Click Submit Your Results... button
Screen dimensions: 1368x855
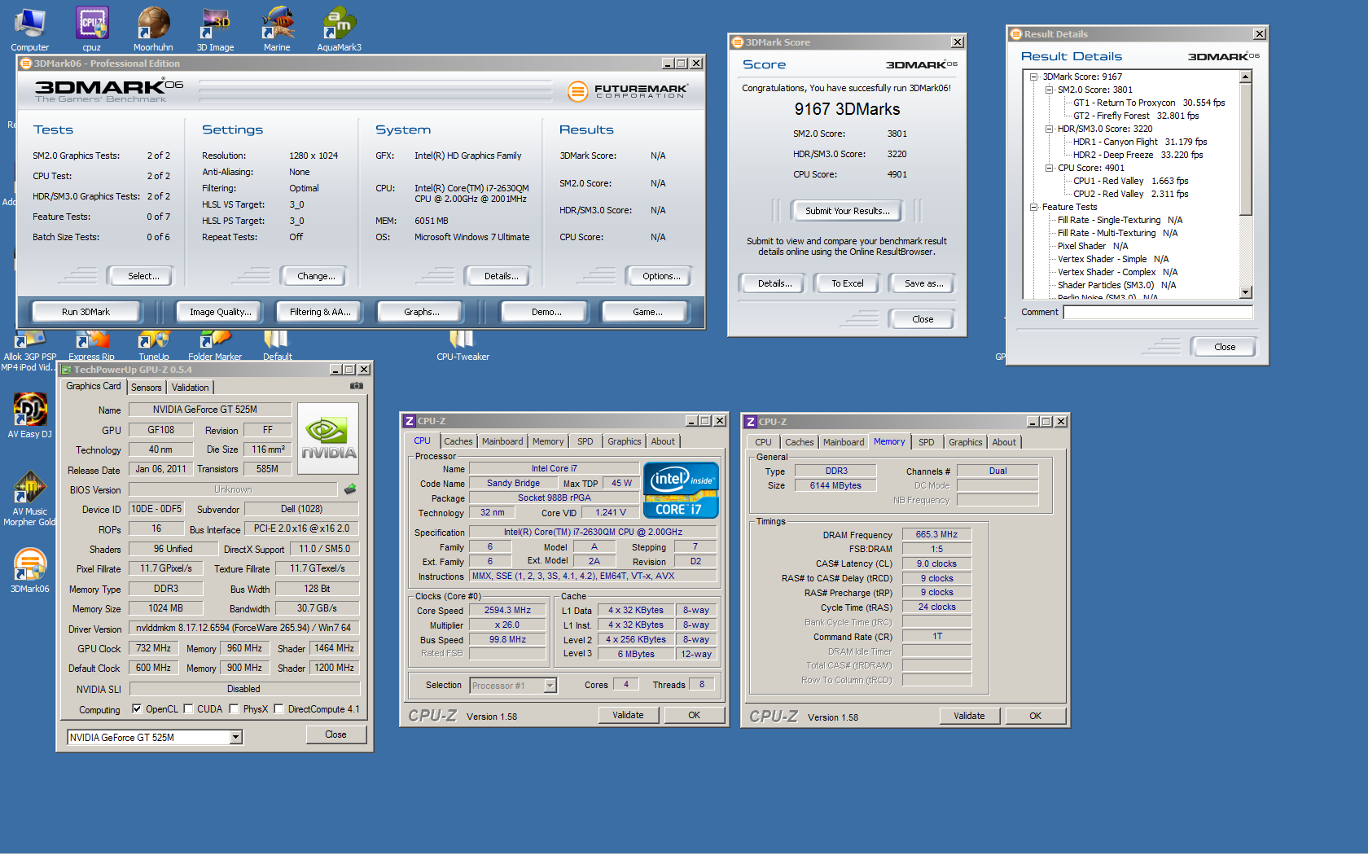click(x=847, y=211)
